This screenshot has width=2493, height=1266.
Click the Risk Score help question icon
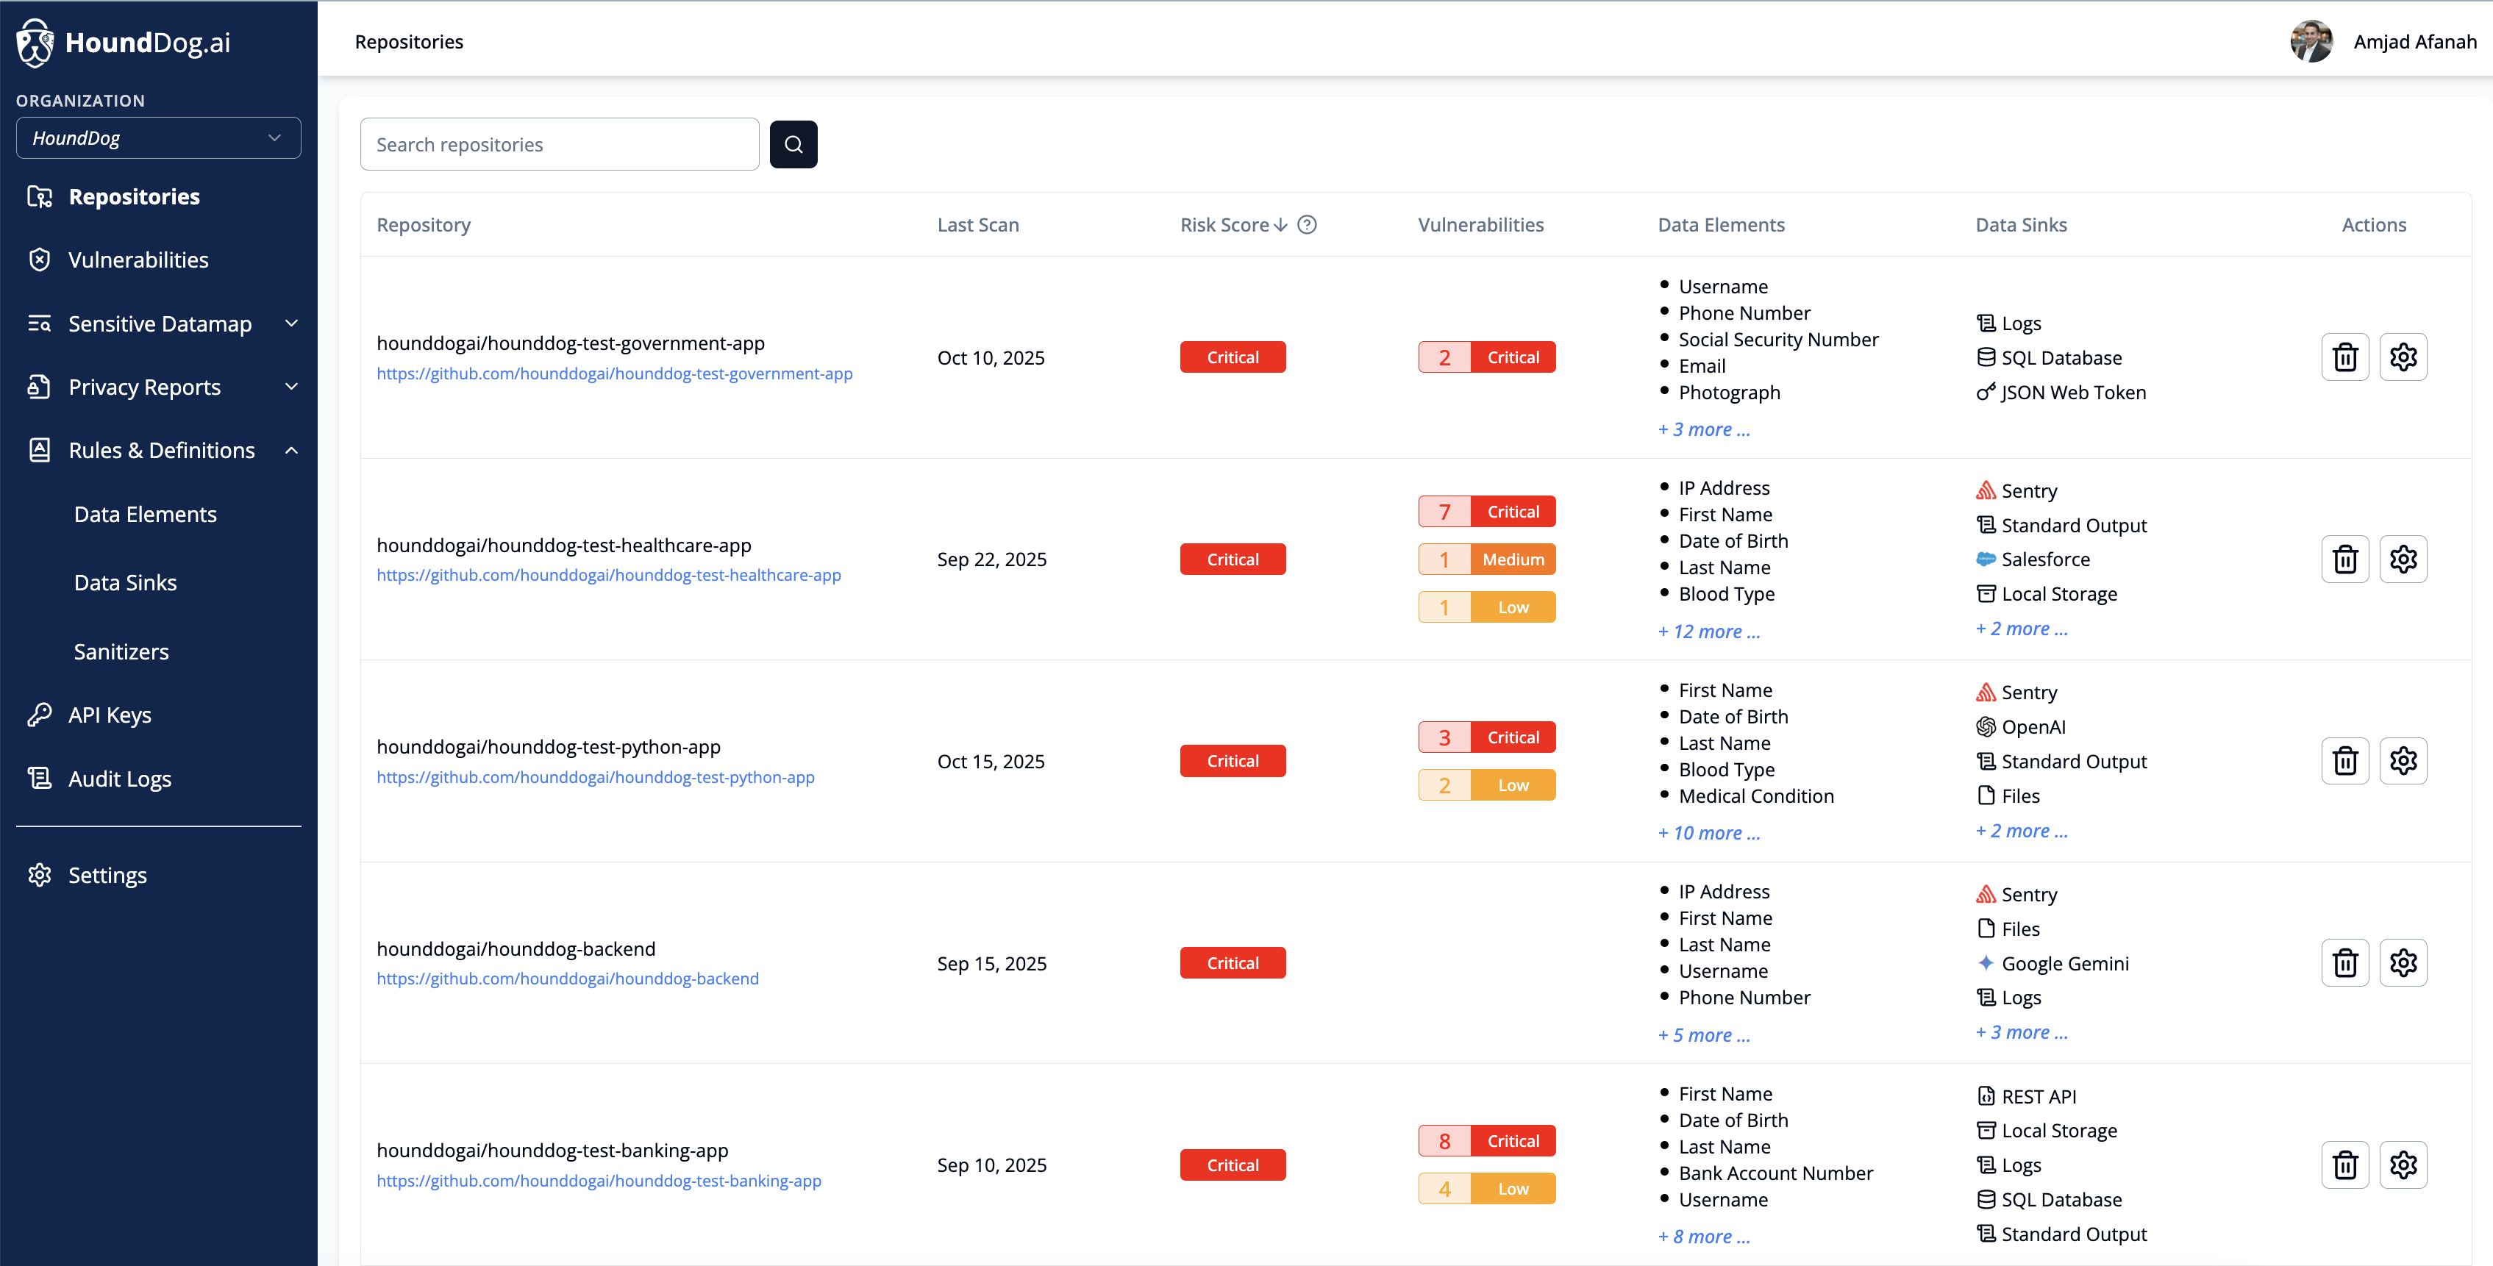pyautogui.click(x=1307, y=224)
